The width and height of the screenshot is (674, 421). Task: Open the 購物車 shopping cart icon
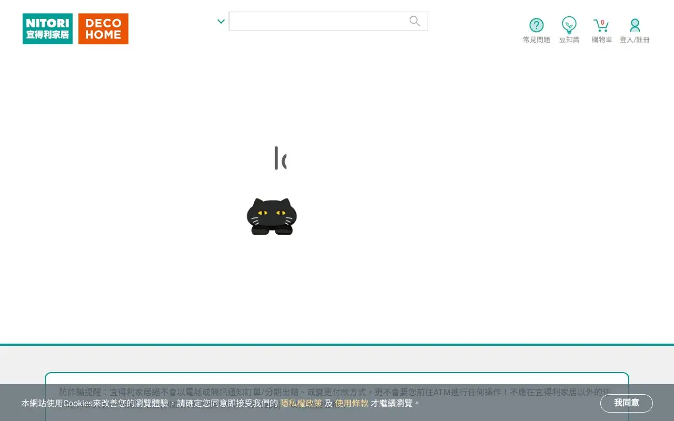[601, 25]
